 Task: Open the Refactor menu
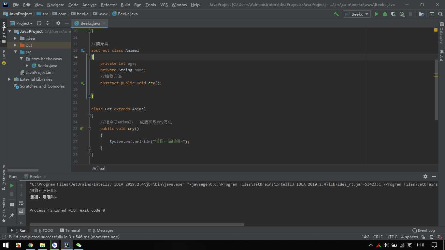(109, 5)
